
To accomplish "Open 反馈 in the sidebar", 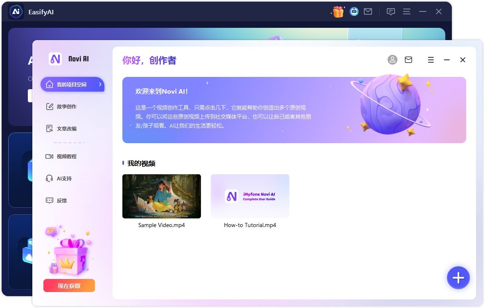I will pyautogui.click(x=56, y=200).
